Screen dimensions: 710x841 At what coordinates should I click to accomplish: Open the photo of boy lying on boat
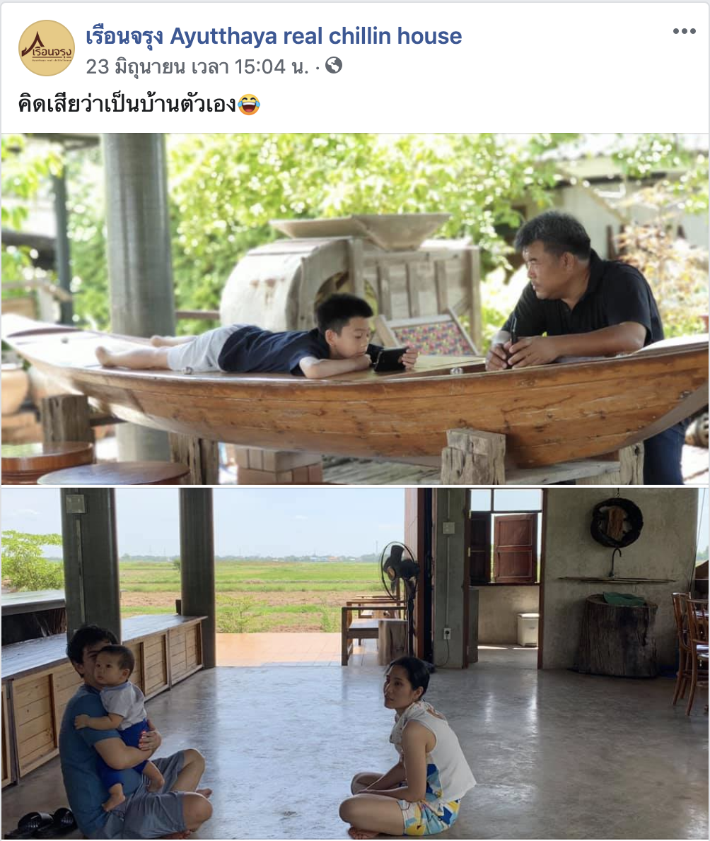(355, 308)
